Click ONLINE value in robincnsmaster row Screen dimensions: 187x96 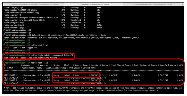pos(94,80)
